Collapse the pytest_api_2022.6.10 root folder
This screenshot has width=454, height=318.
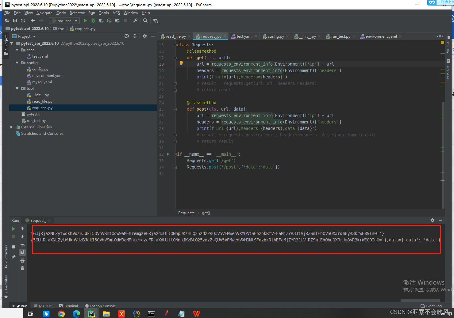click(x=12, y=44)
